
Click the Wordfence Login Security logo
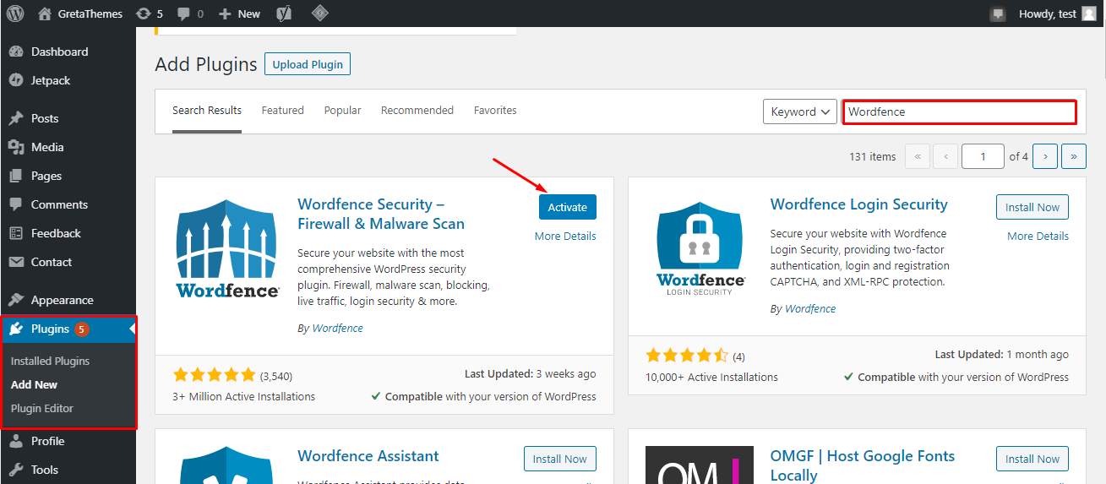700,248
